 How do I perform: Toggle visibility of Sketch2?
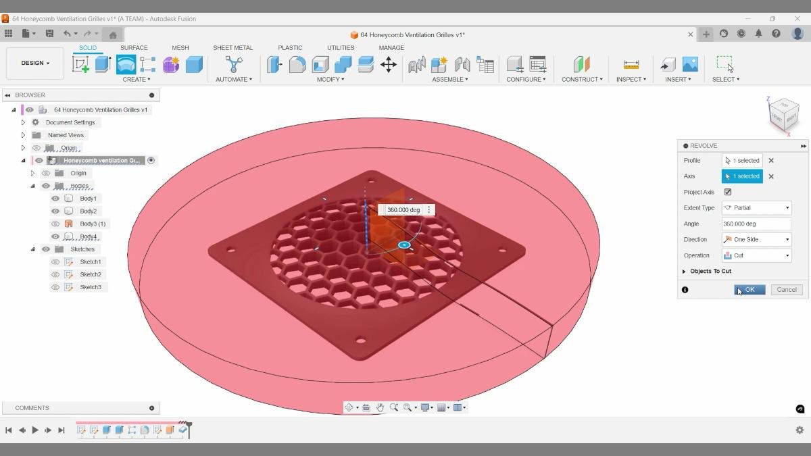coord(55,274)
